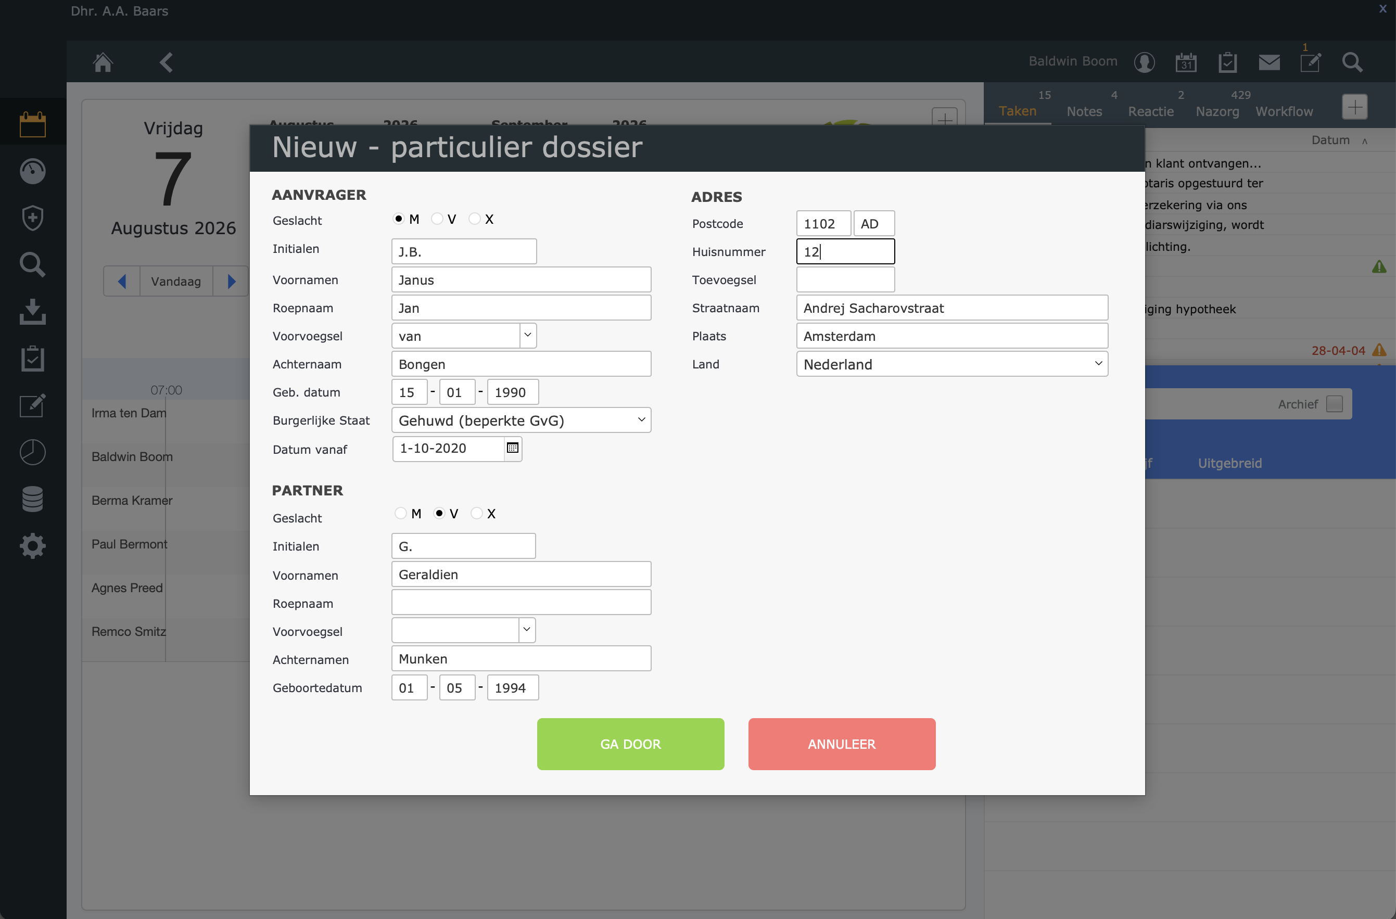
Task: Open the clipboard tasks icon in top bar
Action: (1227, 62)
